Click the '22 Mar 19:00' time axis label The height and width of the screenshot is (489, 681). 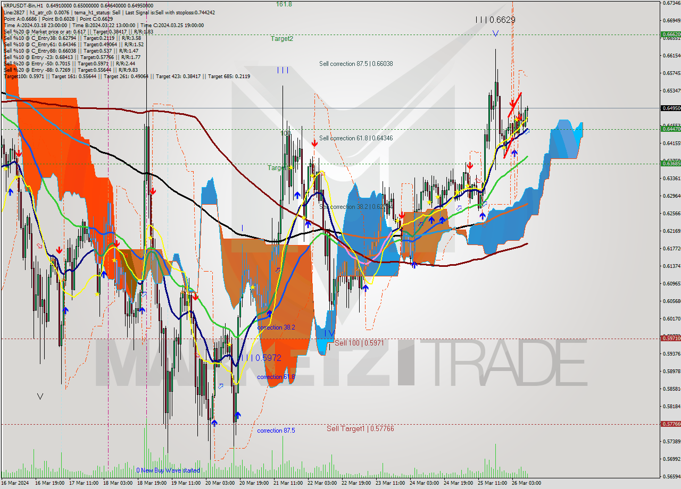[x=357, y=483]
